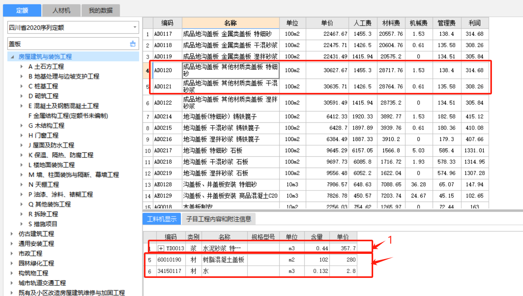Select AD0215 row code cell

[167, 128]
